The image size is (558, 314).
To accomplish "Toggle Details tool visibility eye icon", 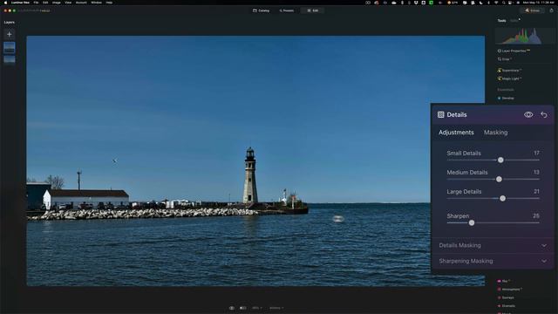I will pos(528,114).
